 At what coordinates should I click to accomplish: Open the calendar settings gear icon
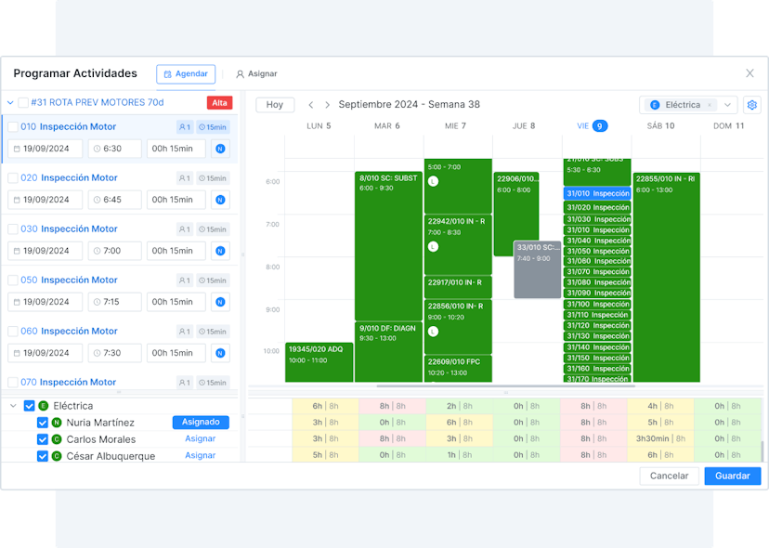[x=752, y=105]
